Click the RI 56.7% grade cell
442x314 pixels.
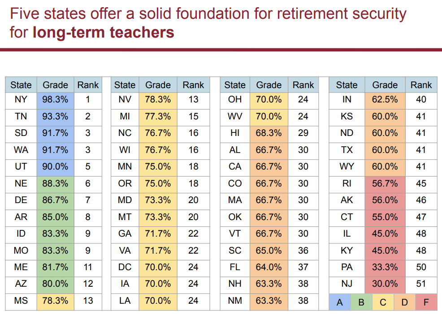point(385,183)
